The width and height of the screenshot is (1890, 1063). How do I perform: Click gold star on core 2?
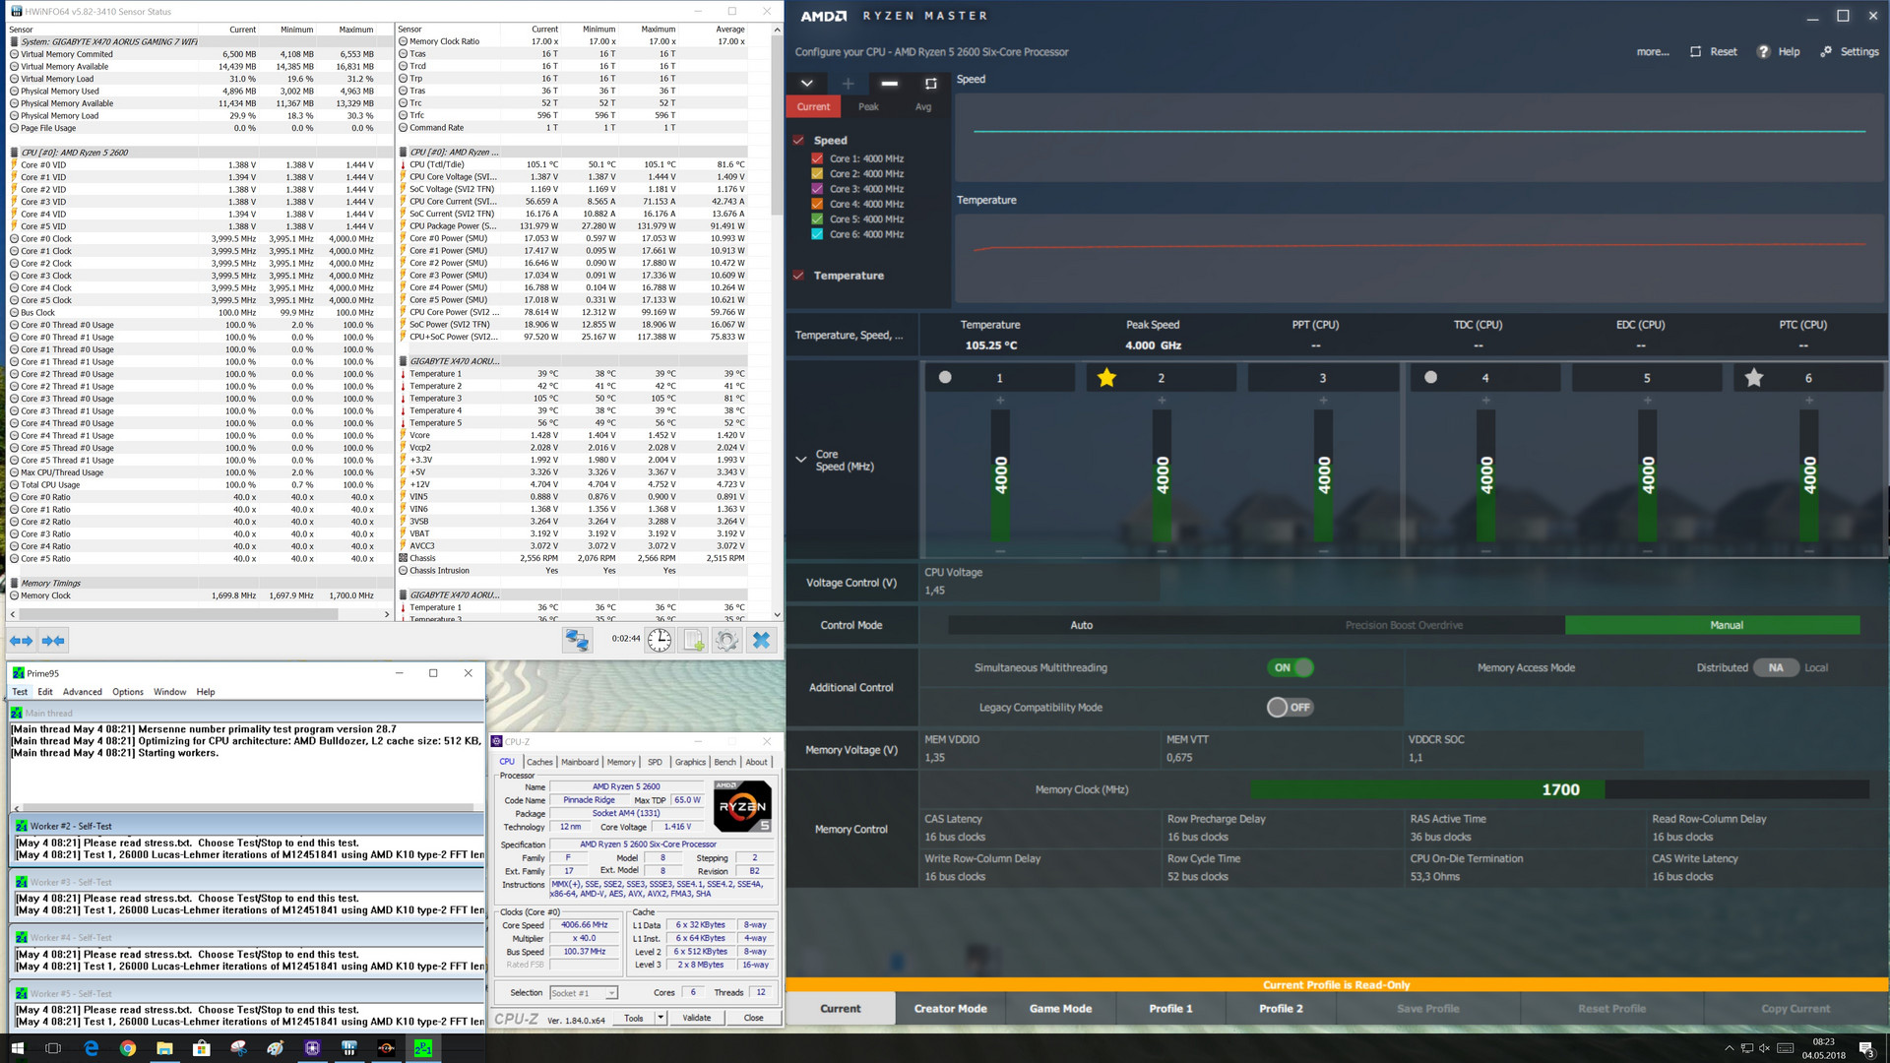pos(1106,378)
